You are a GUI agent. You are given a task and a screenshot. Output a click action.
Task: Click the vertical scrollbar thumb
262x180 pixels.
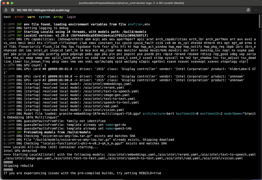click(259, 21)
